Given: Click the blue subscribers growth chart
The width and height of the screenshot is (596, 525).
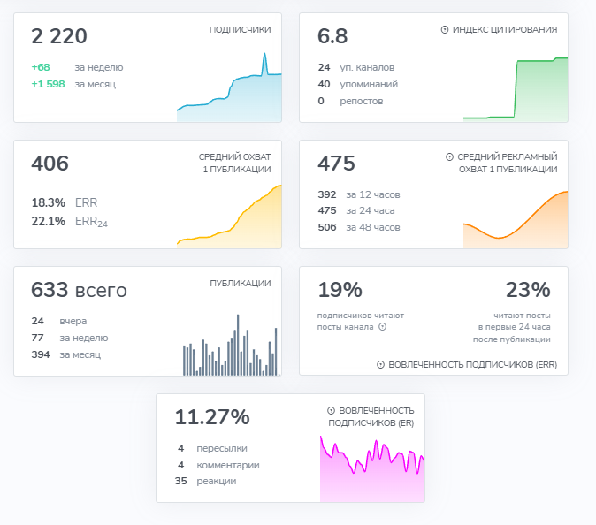Looking at the screenshot, I should pos(229,87).
